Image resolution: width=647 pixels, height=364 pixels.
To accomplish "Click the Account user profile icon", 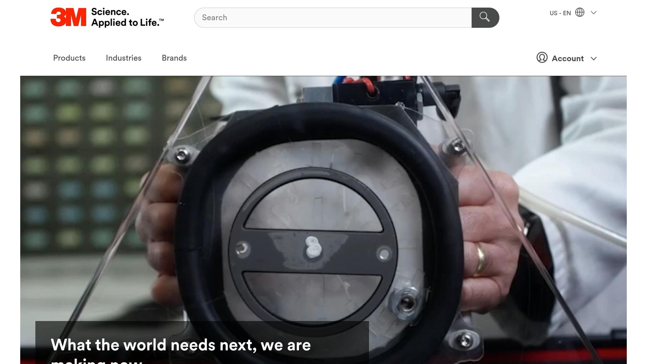I will (542, 58).
